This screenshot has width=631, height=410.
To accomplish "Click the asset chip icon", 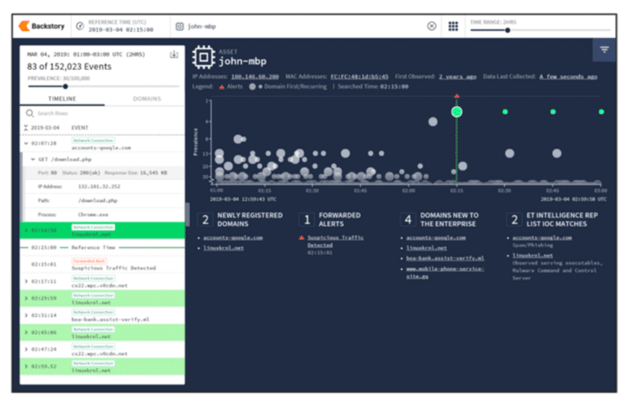I will tap(203, 57).
